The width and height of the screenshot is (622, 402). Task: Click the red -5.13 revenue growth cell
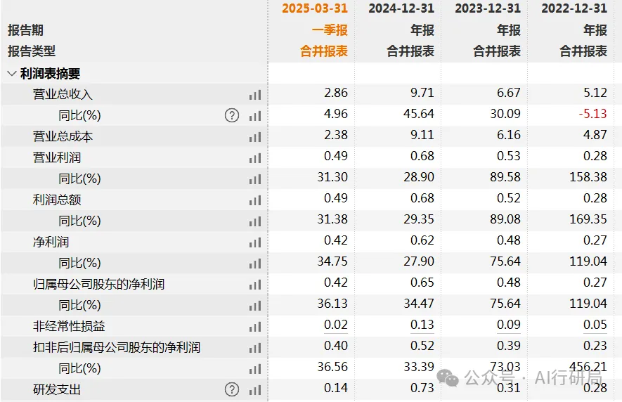point(592,114)
